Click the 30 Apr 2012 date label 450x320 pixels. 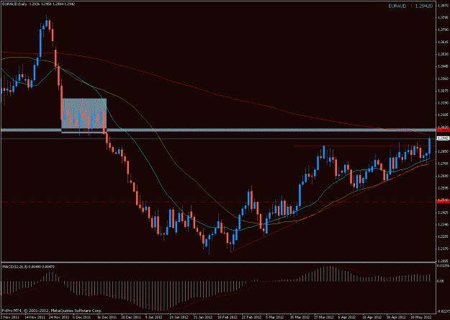point(396,317)
